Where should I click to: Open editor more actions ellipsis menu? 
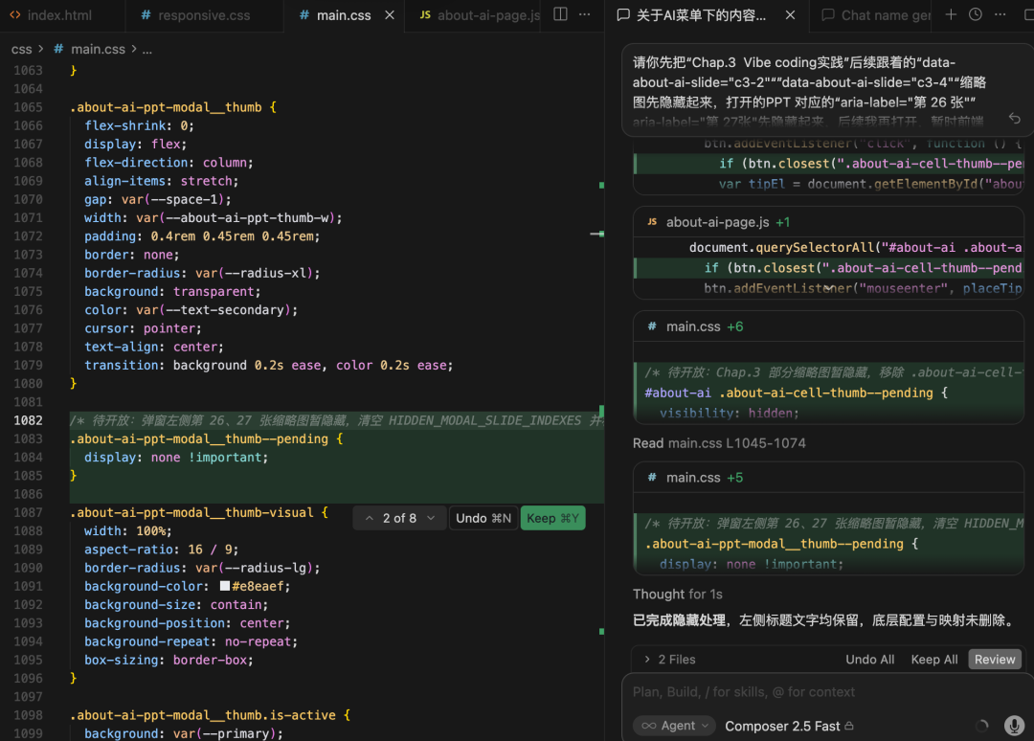(584, 14)
